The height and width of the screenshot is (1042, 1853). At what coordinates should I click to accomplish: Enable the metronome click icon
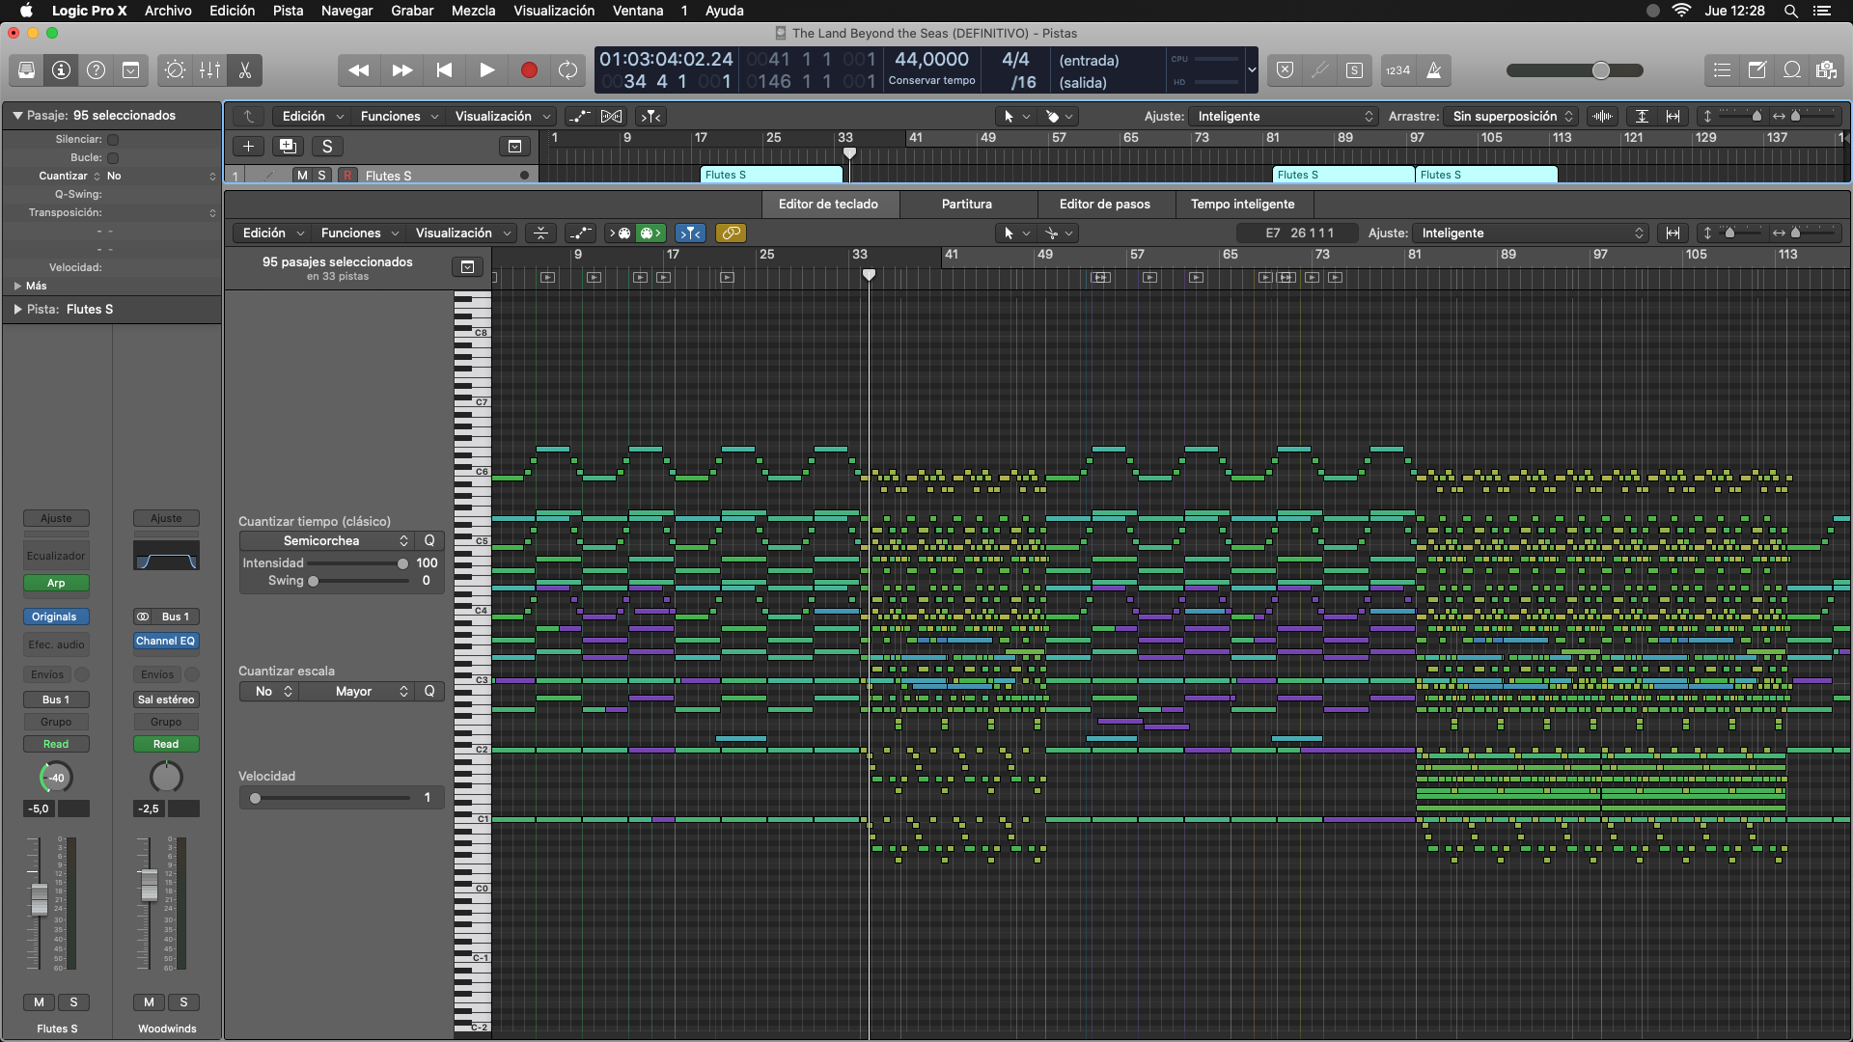1434,70
